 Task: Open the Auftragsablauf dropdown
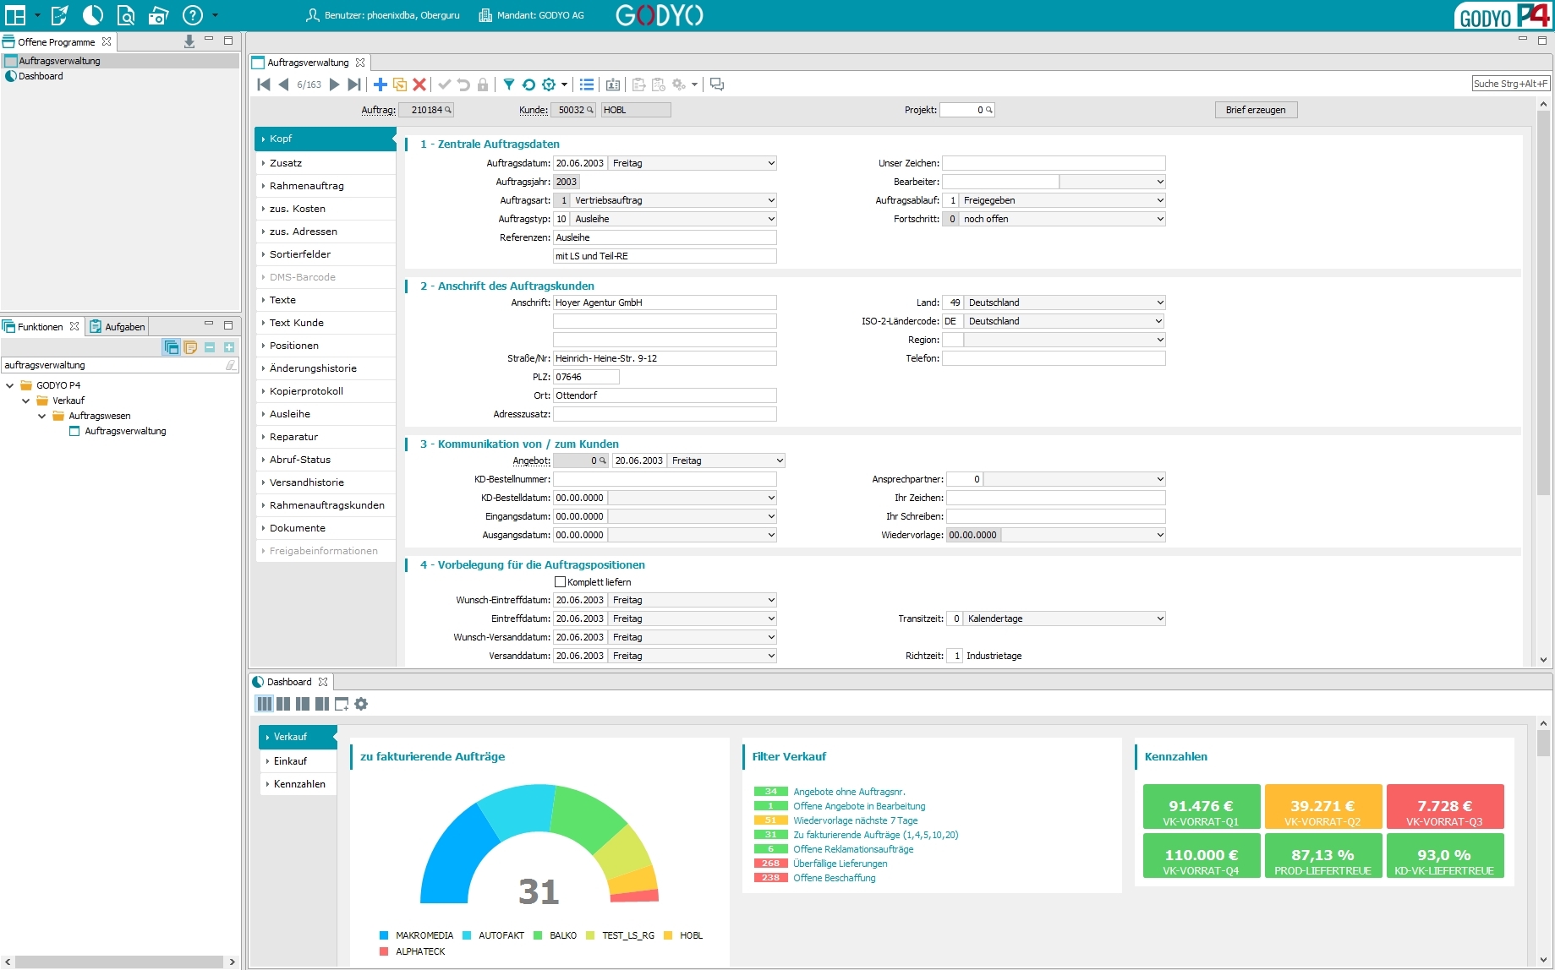(1160, 200)
